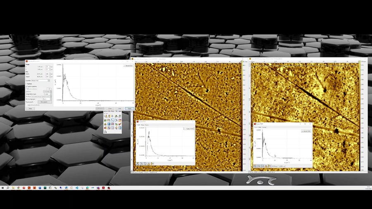Open the Windows Start menu
This screenshot has width=372, height=209.
pyautogui.click(x=2, y=188)
